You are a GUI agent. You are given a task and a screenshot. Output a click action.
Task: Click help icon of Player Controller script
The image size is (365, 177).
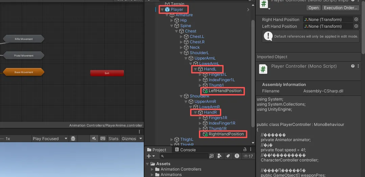coord(353,66)
